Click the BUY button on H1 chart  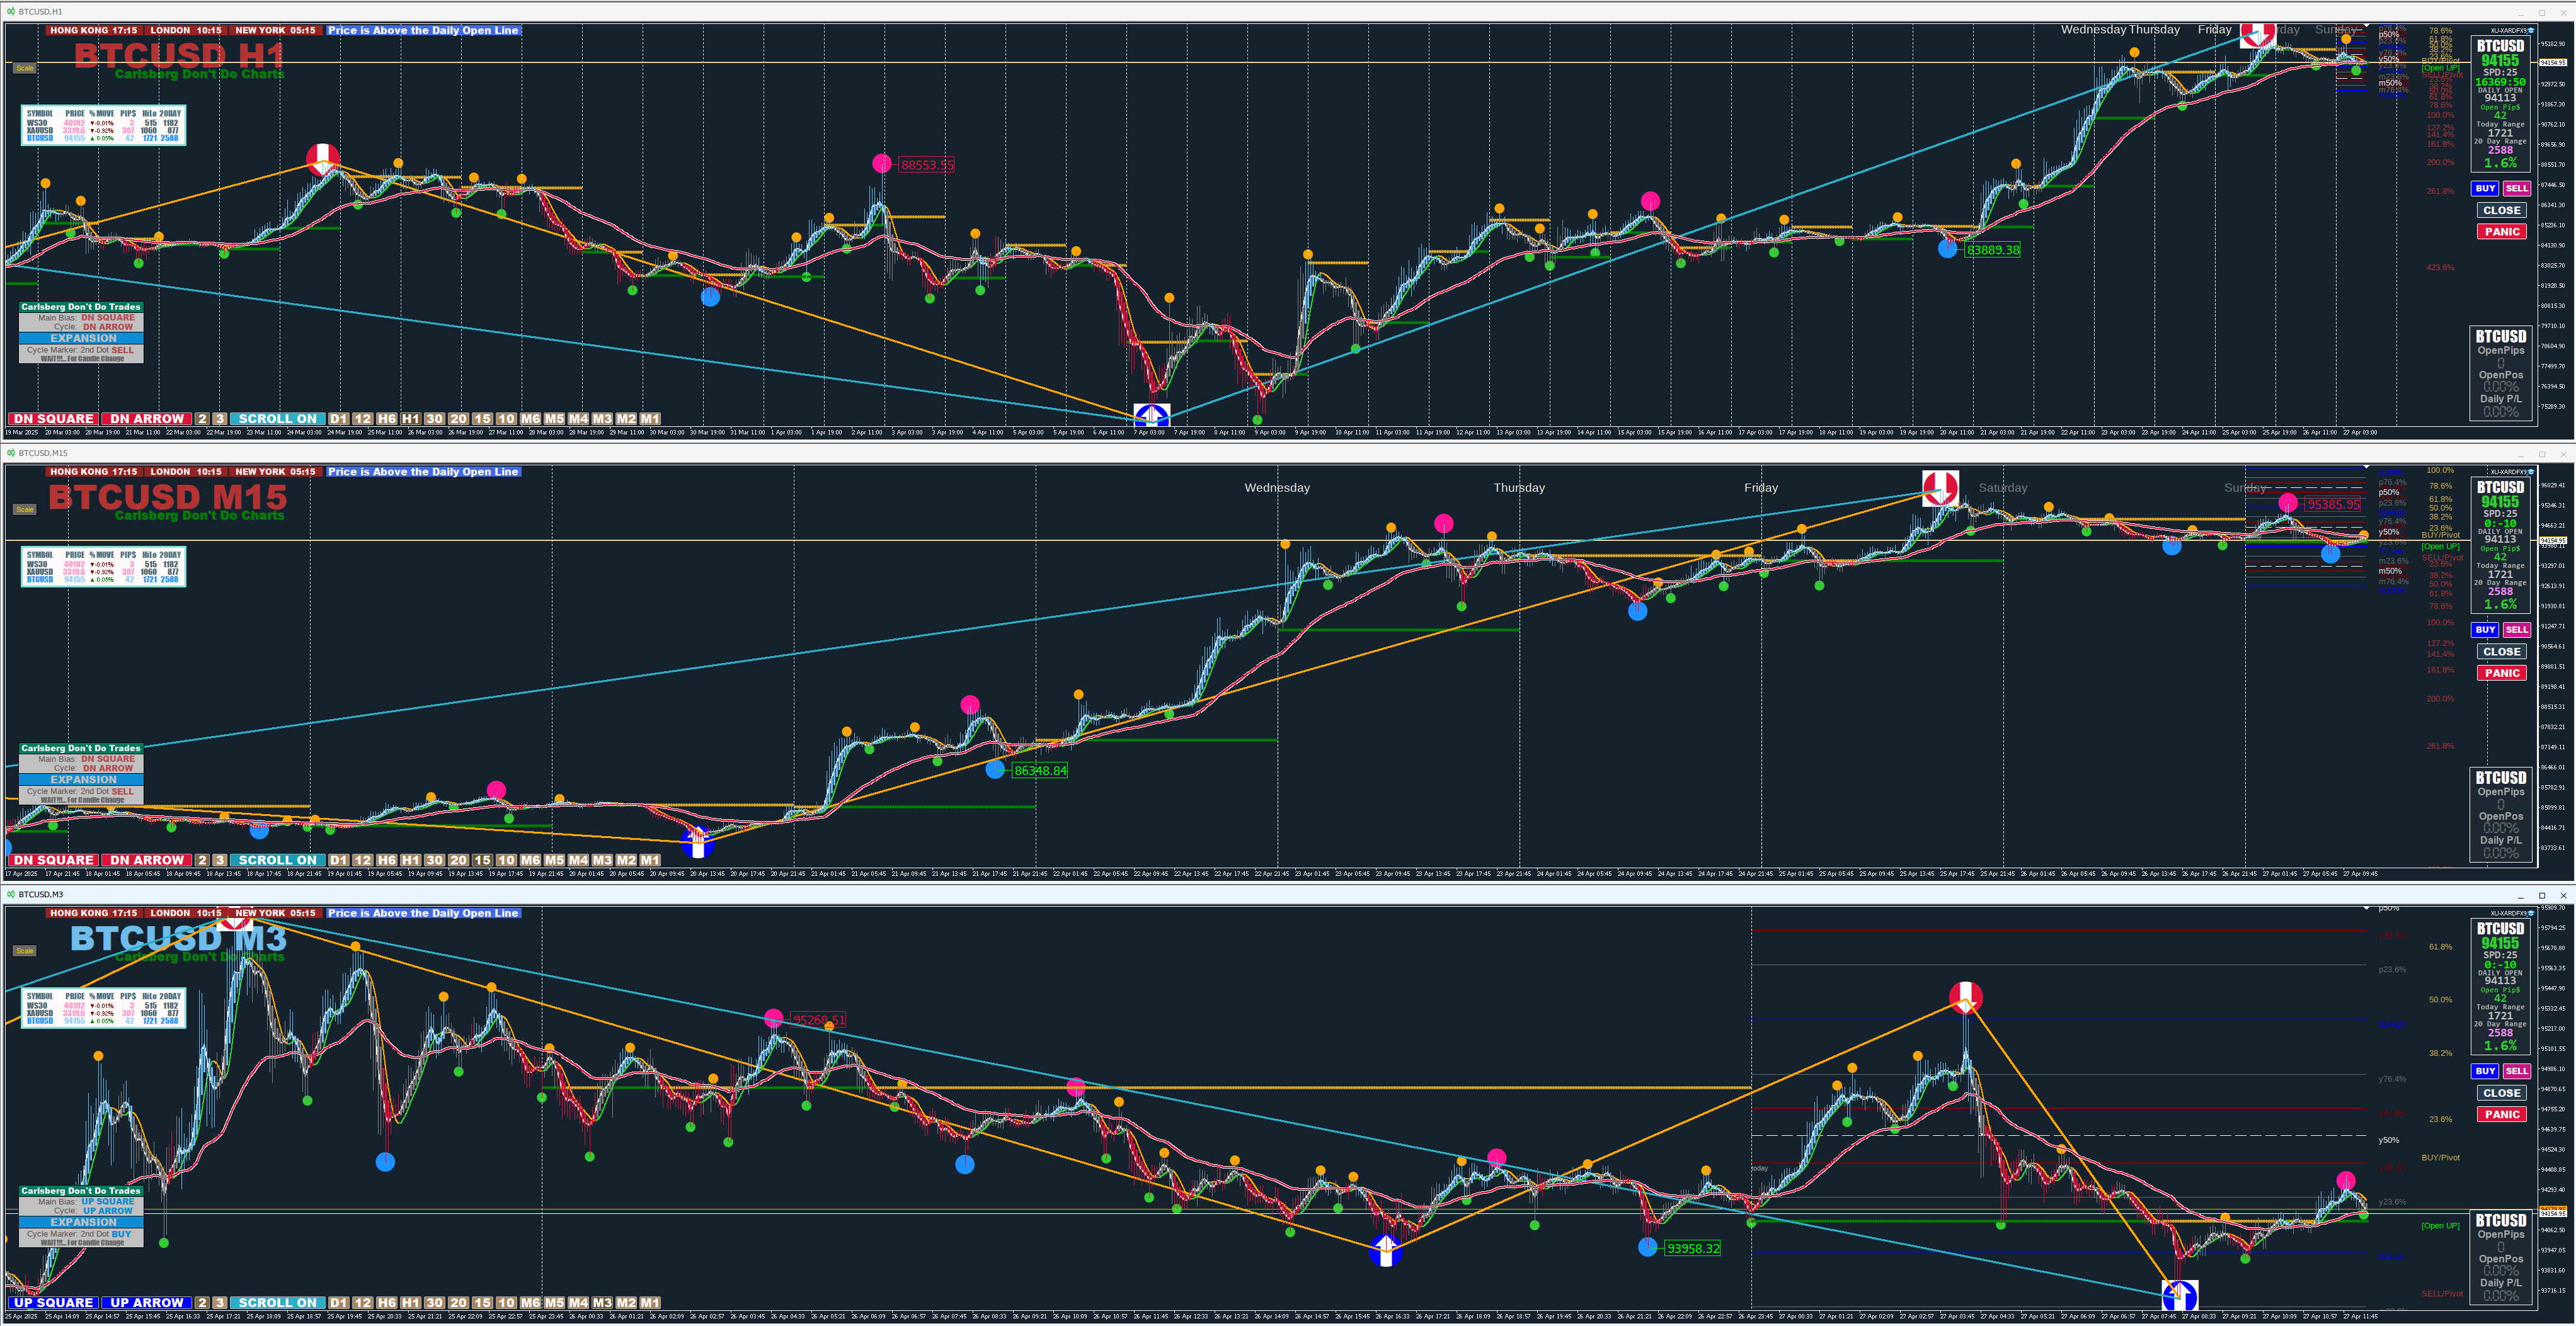click(x=2485, y=188)
